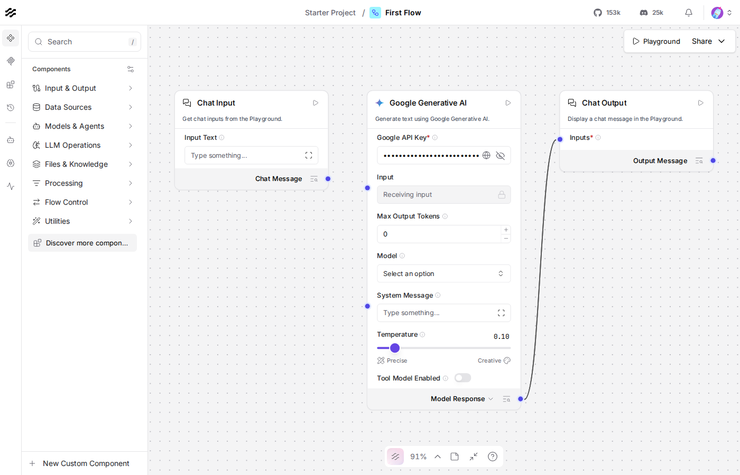Toggle the Tool Model Enabled switch

click(x=462, y=378)
